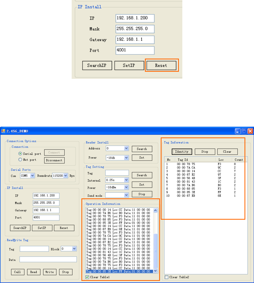Viewport: 254px width, 283px height.
Task: Click the Operation Information scroll down arrow
Action: [x=155, y=271]
